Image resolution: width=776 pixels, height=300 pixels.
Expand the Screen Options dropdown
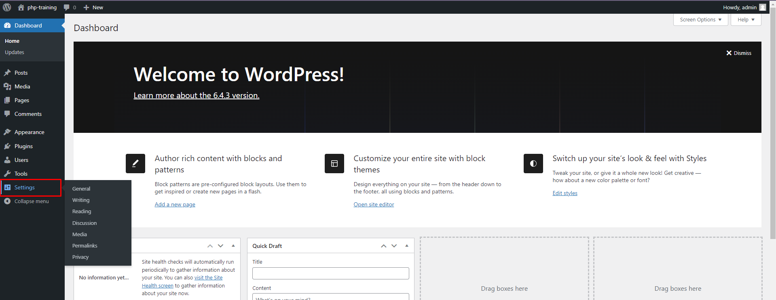click(x=700, y=19)
